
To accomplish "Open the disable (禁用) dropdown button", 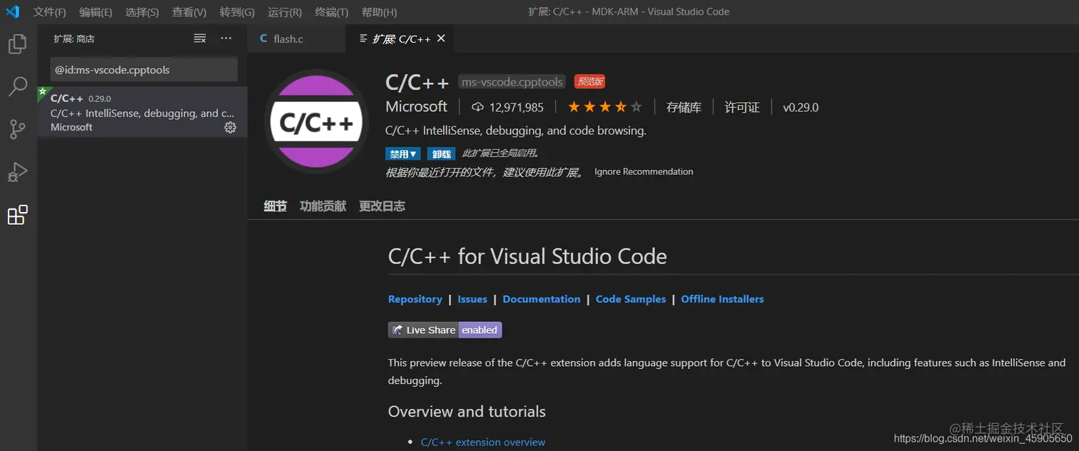I will coord(403,154).
